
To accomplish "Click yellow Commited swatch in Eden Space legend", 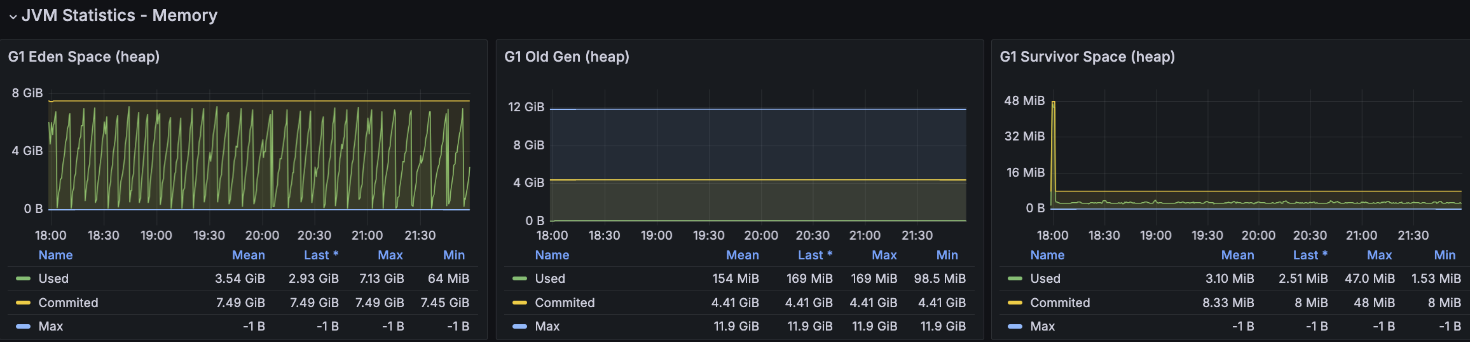I will [23, 303].
